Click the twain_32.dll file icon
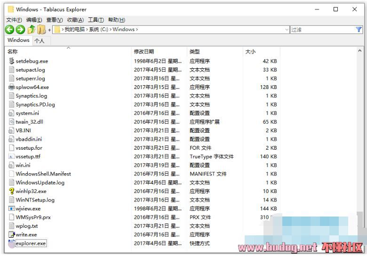This screenshot has width=367, height=257. pyautogui.click(x=11, y=122)
